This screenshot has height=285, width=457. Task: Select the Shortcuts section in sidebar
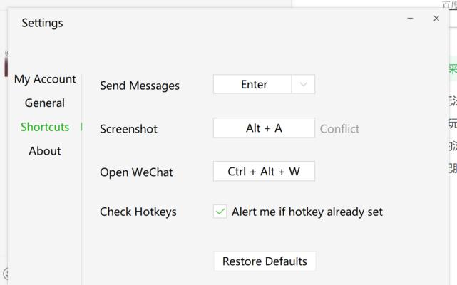[45, 127]
